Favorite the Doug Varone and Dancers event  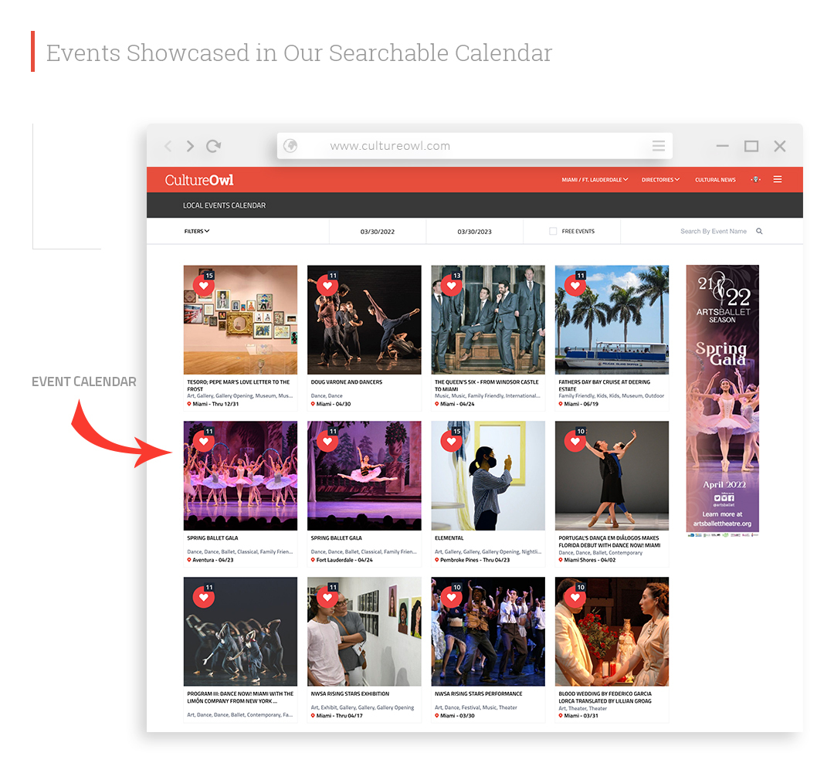(327, 285)
